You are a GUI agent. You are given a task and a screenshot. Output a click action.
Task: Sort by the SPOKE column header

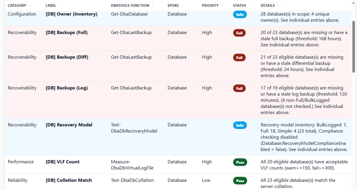173,6
